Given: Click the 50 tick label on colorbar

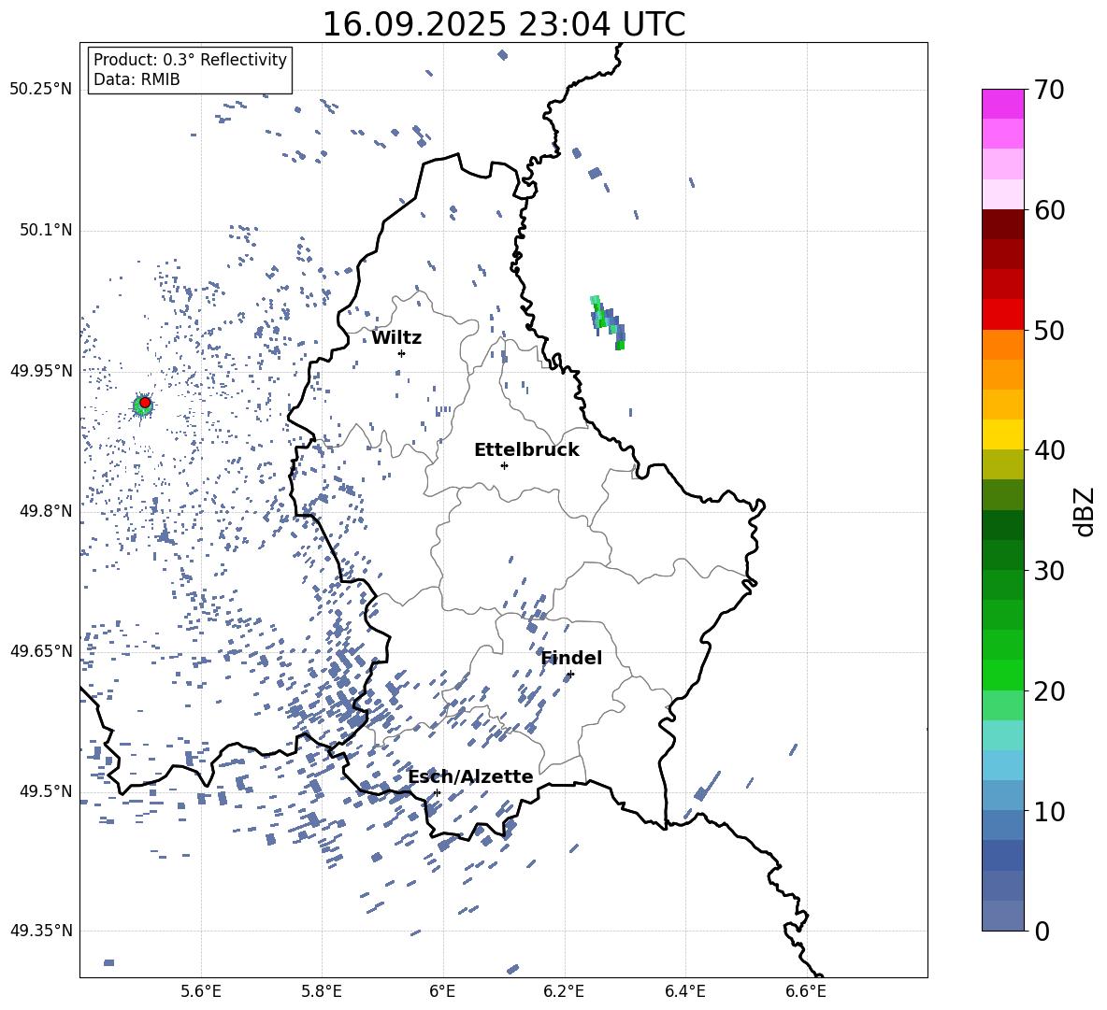Looking at the screenshot, I should tap(1048, 330).
